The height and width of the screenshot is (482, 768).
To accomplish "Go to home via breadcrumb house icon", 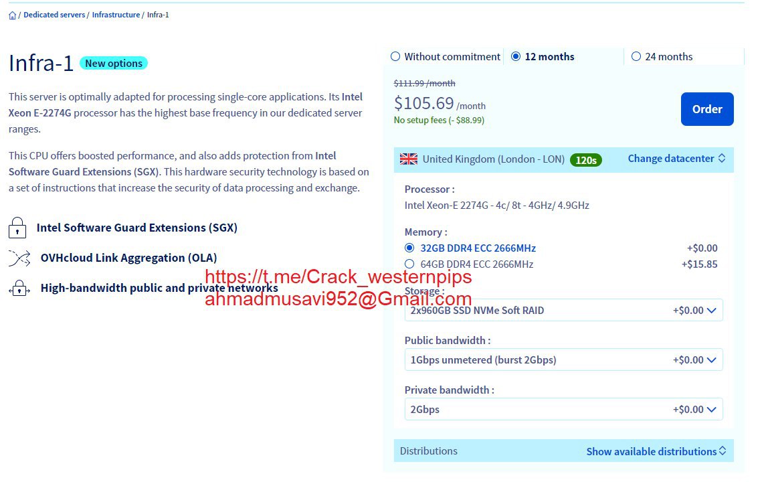I will pyautogui.click(x=12, y=15).
